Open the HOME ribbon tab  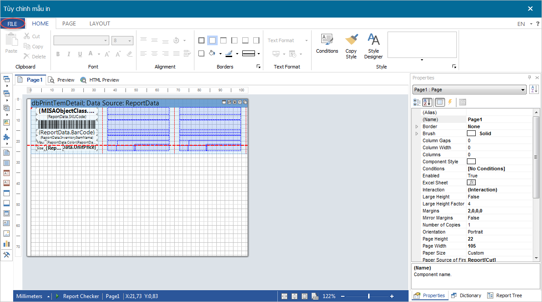click(40, 24)
